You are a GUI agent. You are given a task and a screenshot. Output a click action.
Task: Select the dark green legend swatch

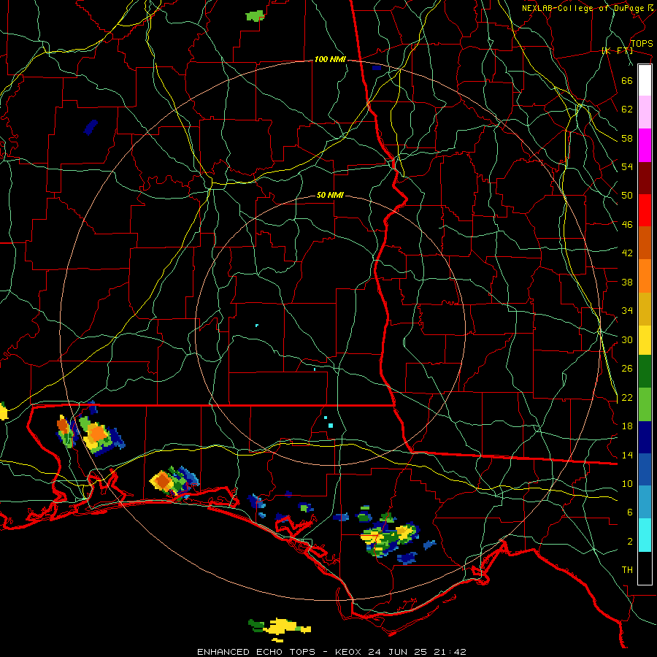(x=645, y=372)
